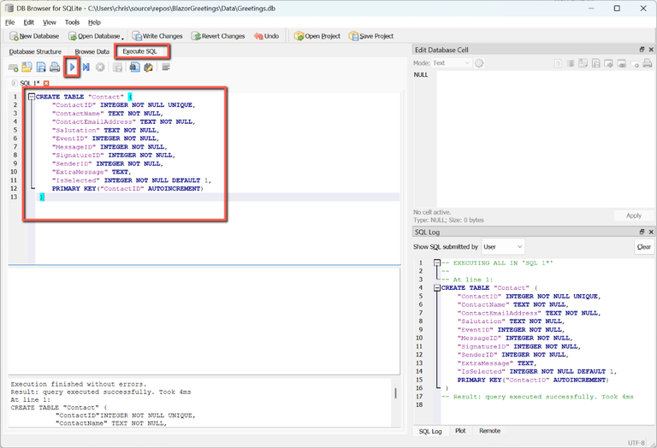The width and height of the screenshot is (657, 448).
Task: Collapse the CREATE TABLE fold in the editor
Action: pos(31,97)
